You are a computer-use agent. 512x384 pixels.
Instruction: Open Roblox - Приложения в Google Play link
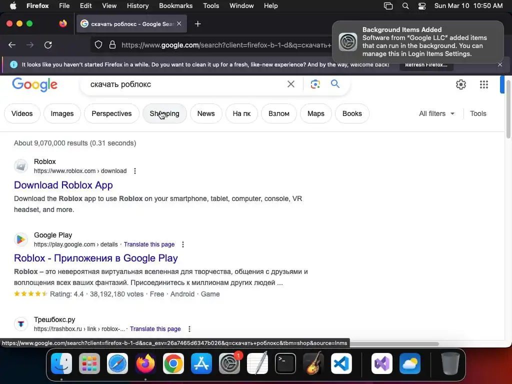pyautogui.click(x=95, y=258)
